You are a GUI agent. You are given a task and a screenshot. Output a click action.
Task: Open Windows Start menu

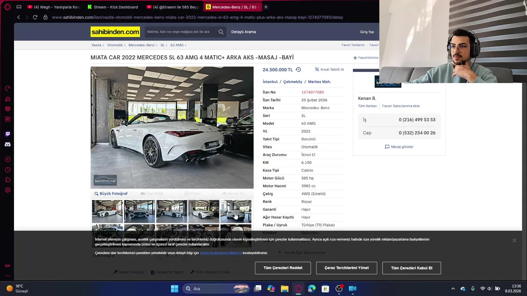175,289
